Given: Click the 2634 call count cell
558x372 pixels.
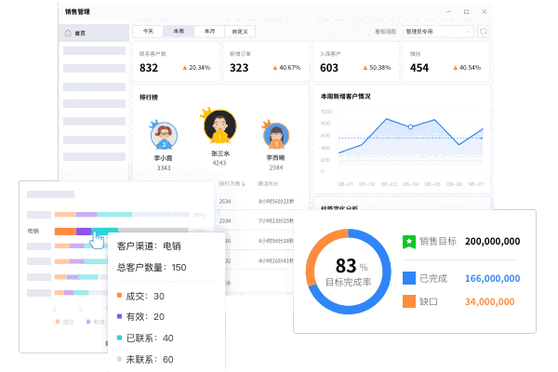Looking at the screenshot, I should pos(225,202).
